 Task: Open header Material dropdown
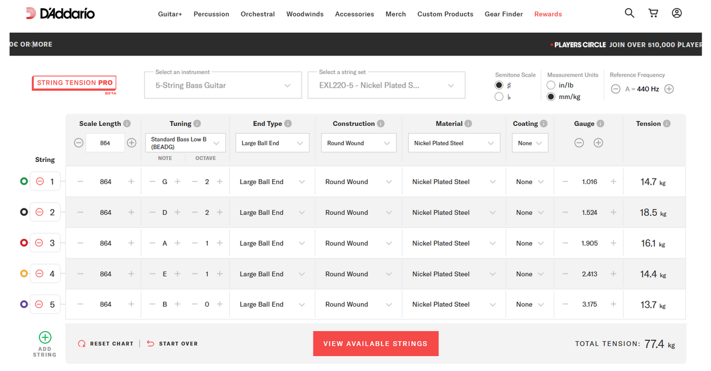click(x=454, y=143)
